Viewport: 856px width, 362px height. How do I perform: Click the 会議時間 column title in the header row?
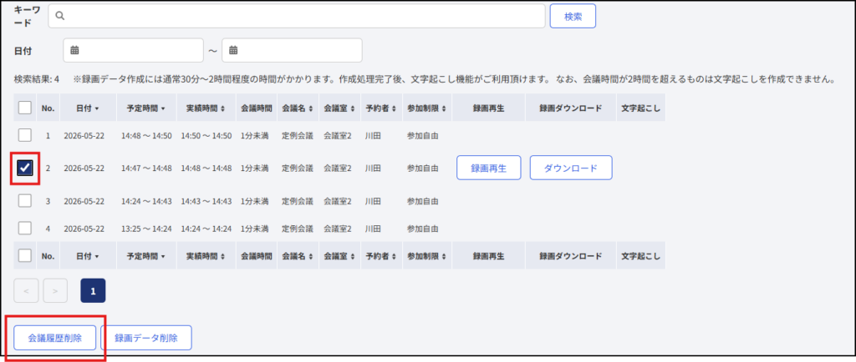coord(257,108)
